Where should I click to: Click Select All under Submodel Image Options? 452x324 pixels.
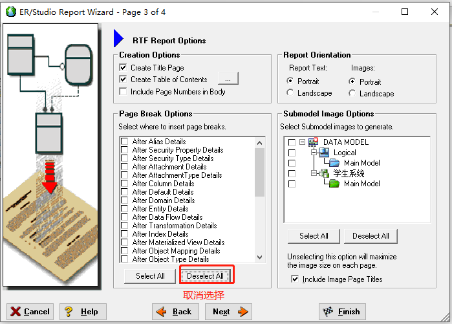point(314,236)
